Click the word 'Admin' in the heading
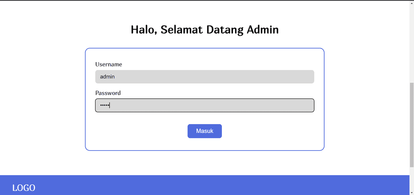 click(263, 29)
